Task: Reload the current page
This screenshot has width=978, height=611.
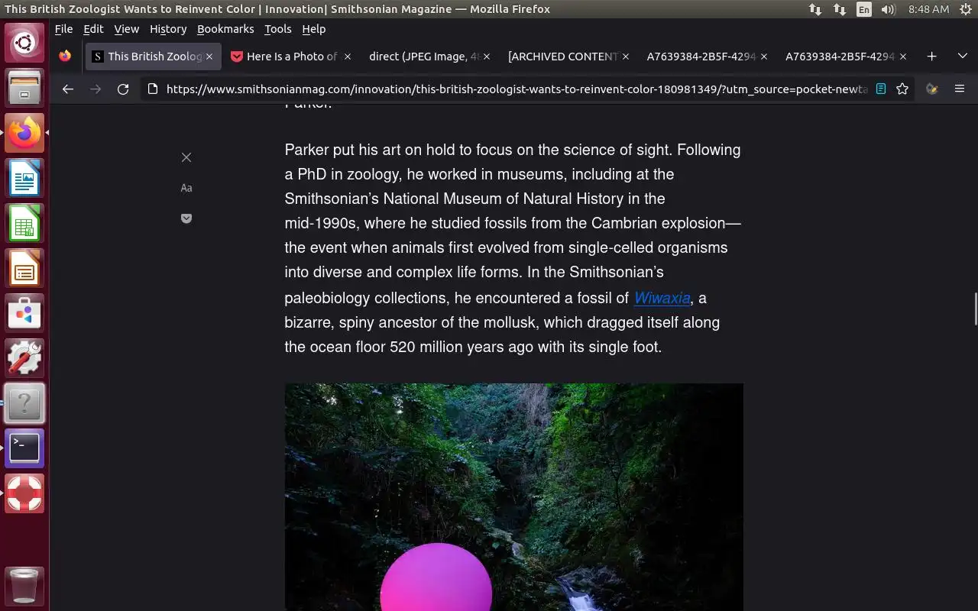Action: point(123,89)
